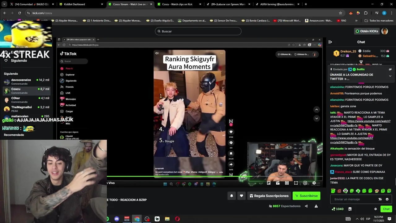Go to previous TikTok video arrow
The width and height of the screenshot is (396, 223).
pos(316,109)
